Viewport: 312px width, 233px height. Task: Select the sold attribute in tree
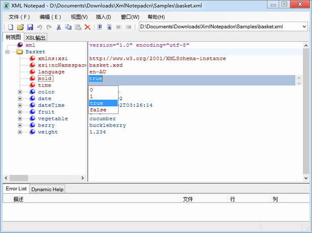[45, 78]
